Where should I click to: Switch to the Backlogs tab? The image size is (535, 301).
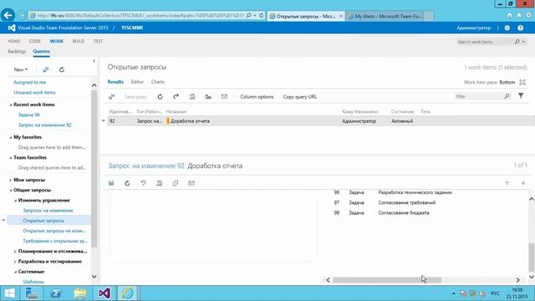tap(17, 52)
